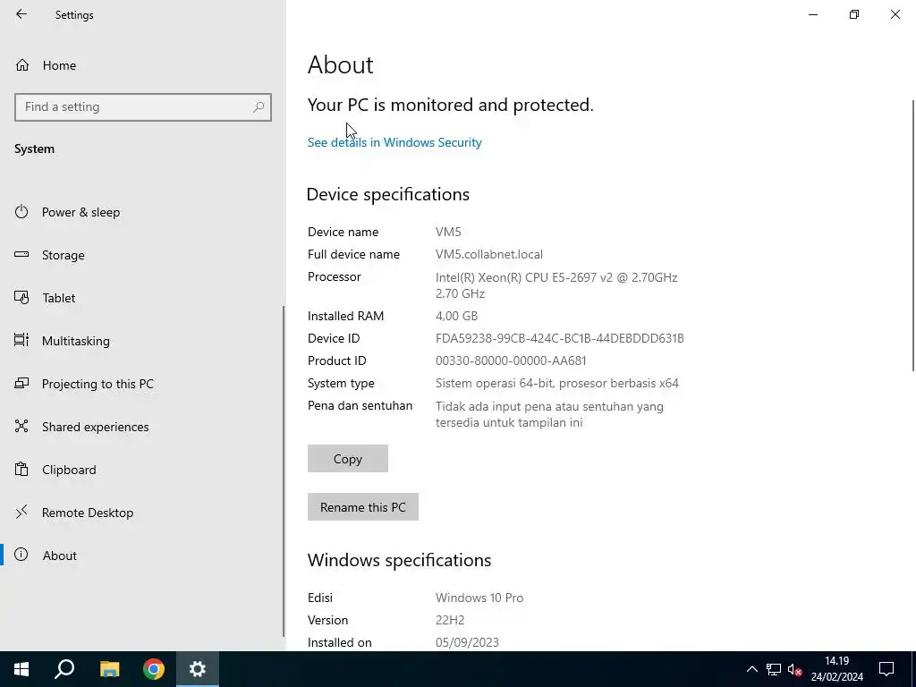
Task: Click the Clipboard icon in sidebar
Action: (x=21, y=469)
